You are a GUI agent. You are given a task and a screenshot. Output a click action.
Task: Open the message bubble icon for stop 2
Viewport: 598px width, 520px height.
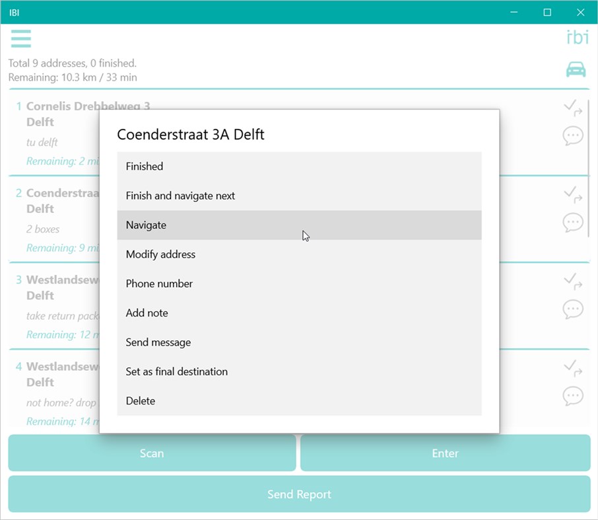(573, 222)
